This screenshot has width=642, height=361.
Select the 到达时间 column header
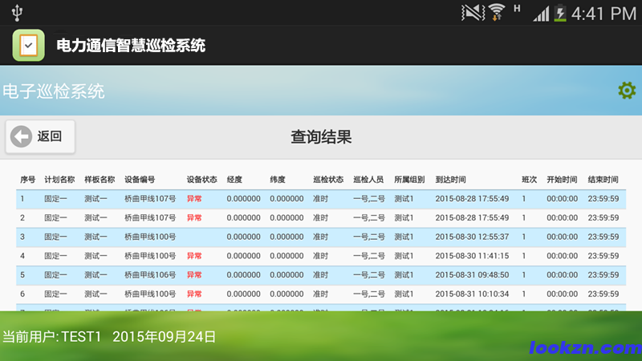pyautogui.click(x=450, y=180)
